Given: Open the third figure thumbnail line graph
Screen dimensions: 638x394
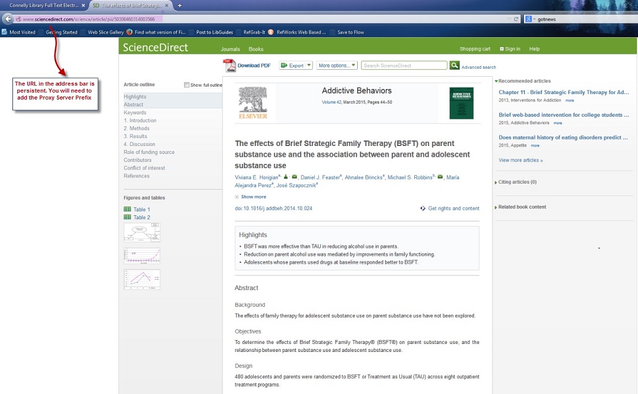Looking at the screenshot, I should click(142, 279).
